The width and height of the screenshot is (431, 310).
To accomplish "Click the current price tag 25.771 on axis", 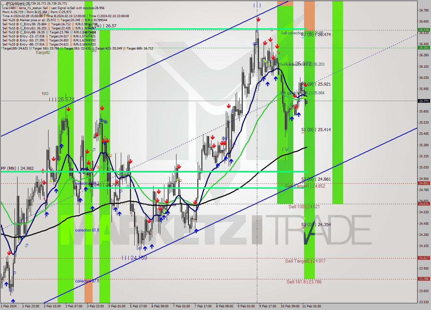I will [x=424, y=101].
